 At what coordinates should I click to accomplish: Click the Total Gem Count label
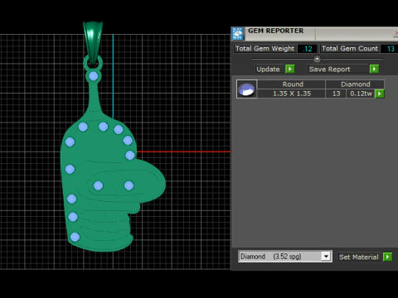tap(350, 49)
